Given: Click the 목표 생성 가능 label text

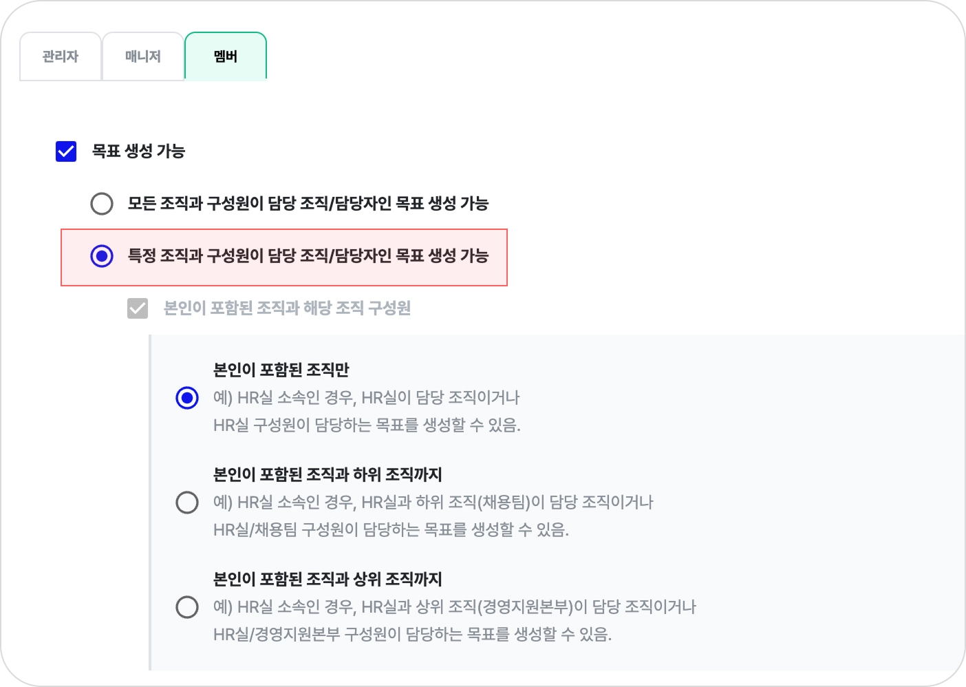Looking at the screenshot, I should point(138,151).
